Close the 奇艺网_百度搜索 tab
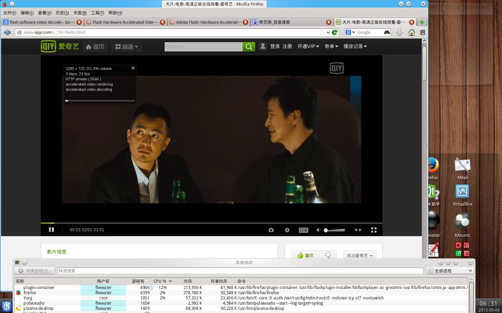This screenshot has height=313, width=502. point(329,22)
